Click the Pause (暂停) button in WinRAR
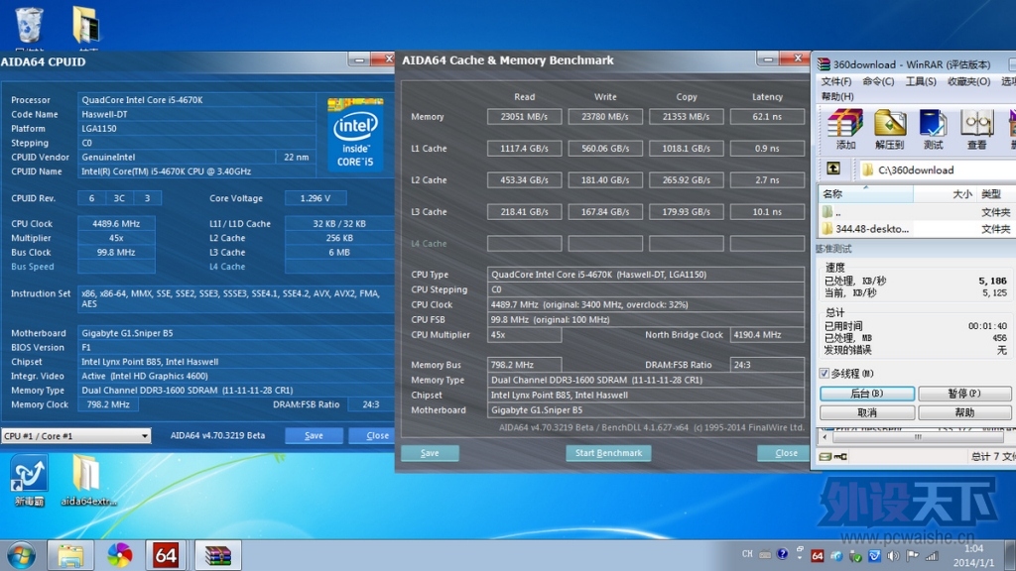The height and width of the screenshot is (571, 1016). click(964, 393)
